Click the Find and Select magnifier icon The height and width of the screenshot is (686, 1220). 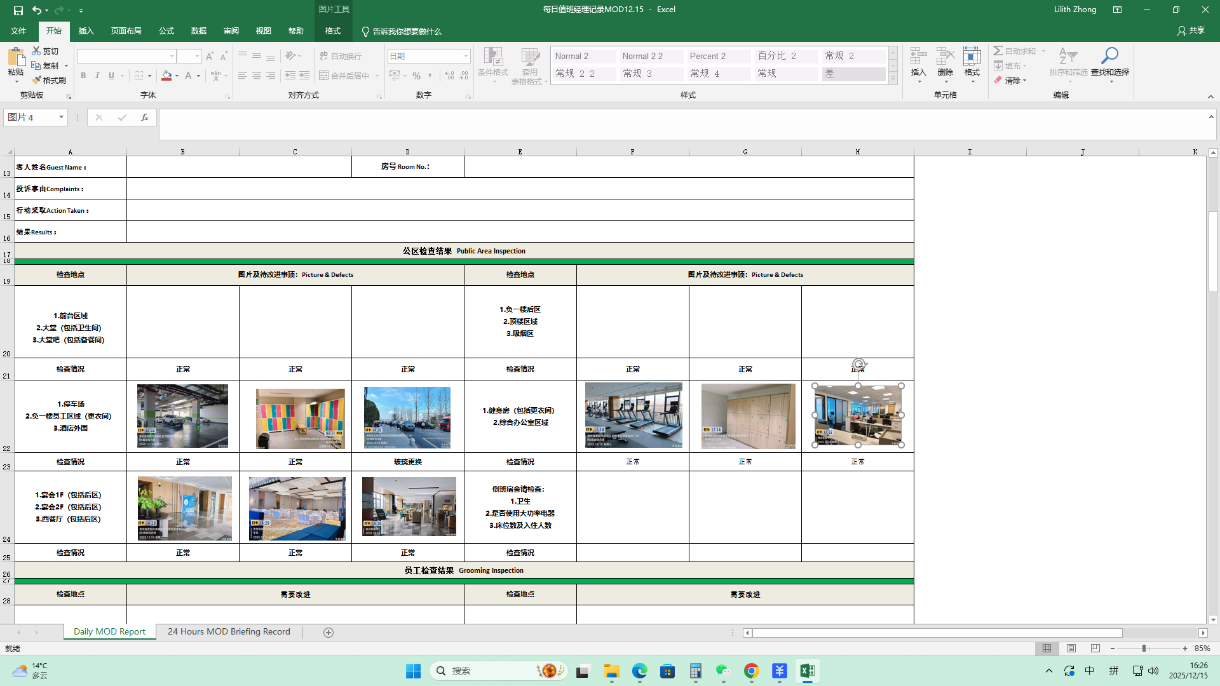point(1109,56)
